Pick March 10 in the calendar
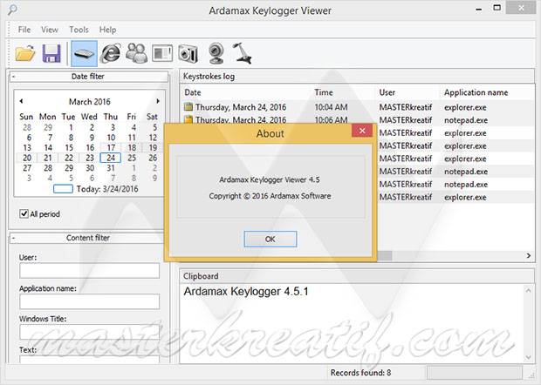This screenshot has height=385, width=541. pos(111,138)
